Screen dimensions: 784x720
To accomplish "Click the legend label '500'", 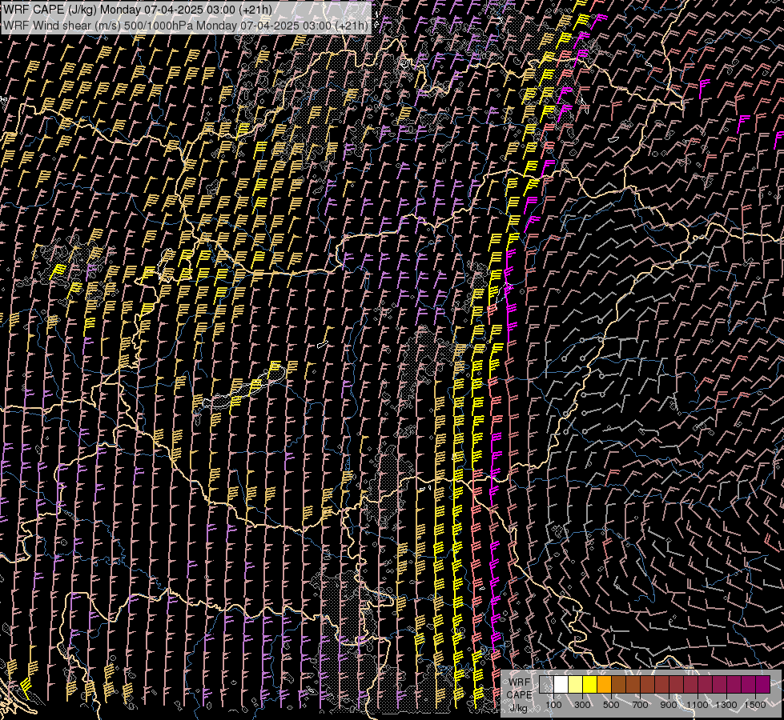I will pyautogui.click(x=611, y=705).
